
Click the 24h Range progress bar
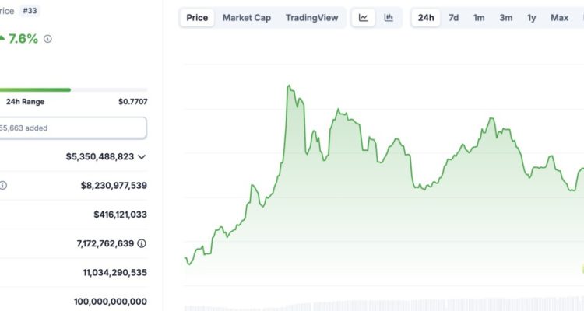(73, 89)
